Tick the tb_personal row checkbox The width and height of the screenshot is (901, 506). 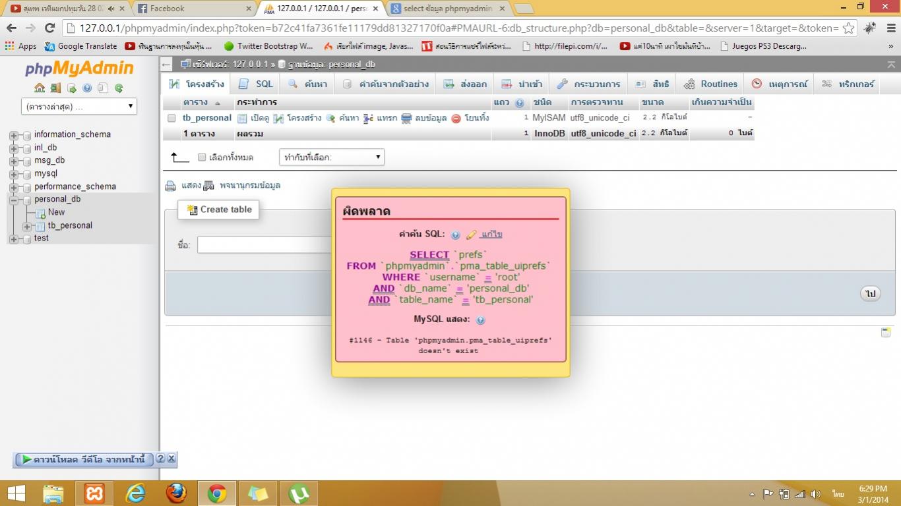[x=171, y=119]
